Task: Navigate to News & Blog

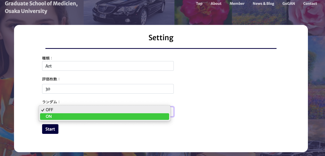Action: (x=264, y=4)
